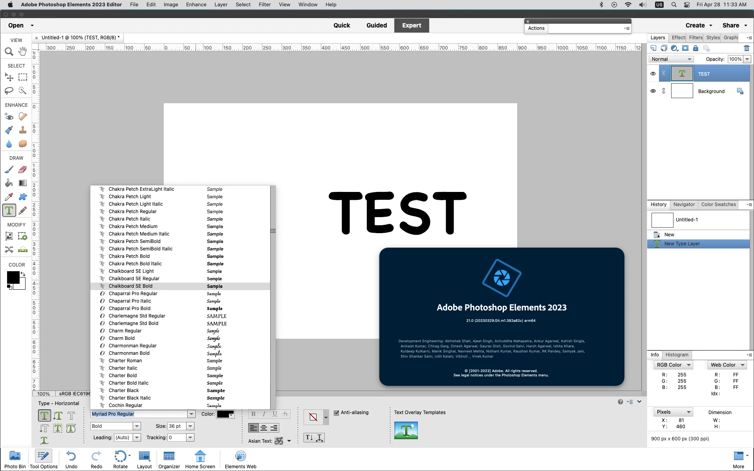Activate the Paint Bucket tool
Image resolution: width=754 pixels, height=471 pixels.
click(9, 183)
